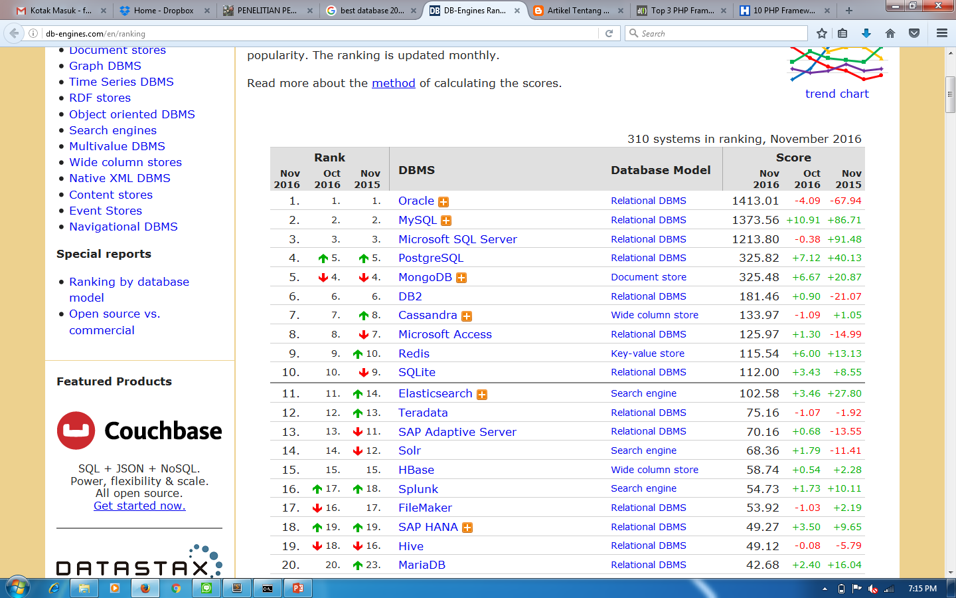Open Wide column stores sidebar link
The image size is (956, 598).
point(125,162)
